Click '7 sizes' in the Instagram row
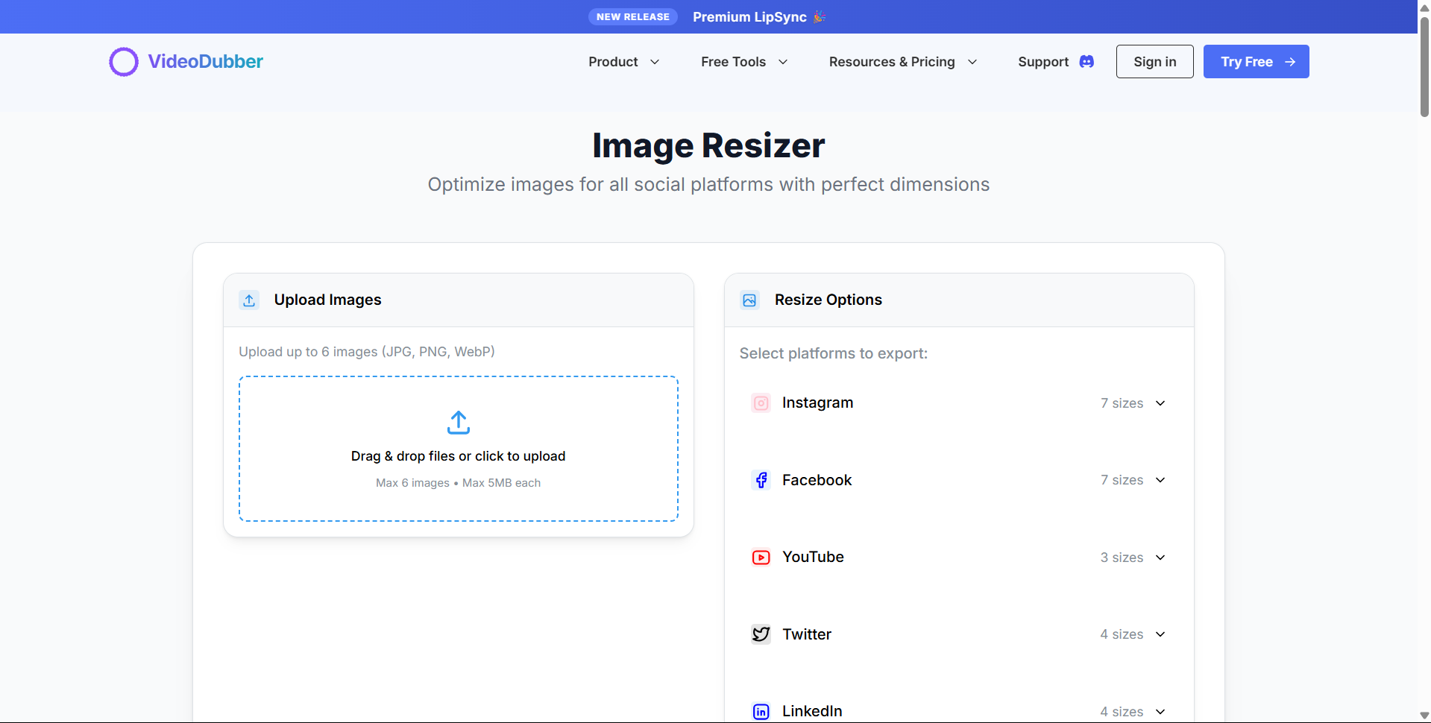Viewport: 1431px width, 723px height. 1122,403
